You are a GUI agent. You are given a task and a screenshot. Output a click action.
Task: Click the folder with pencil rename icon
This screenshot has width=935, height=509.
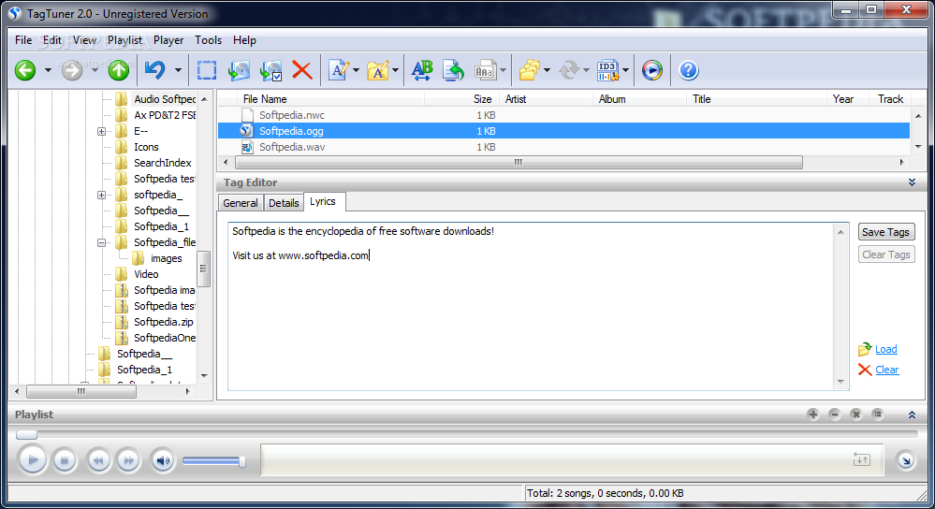tap(378, 70)
